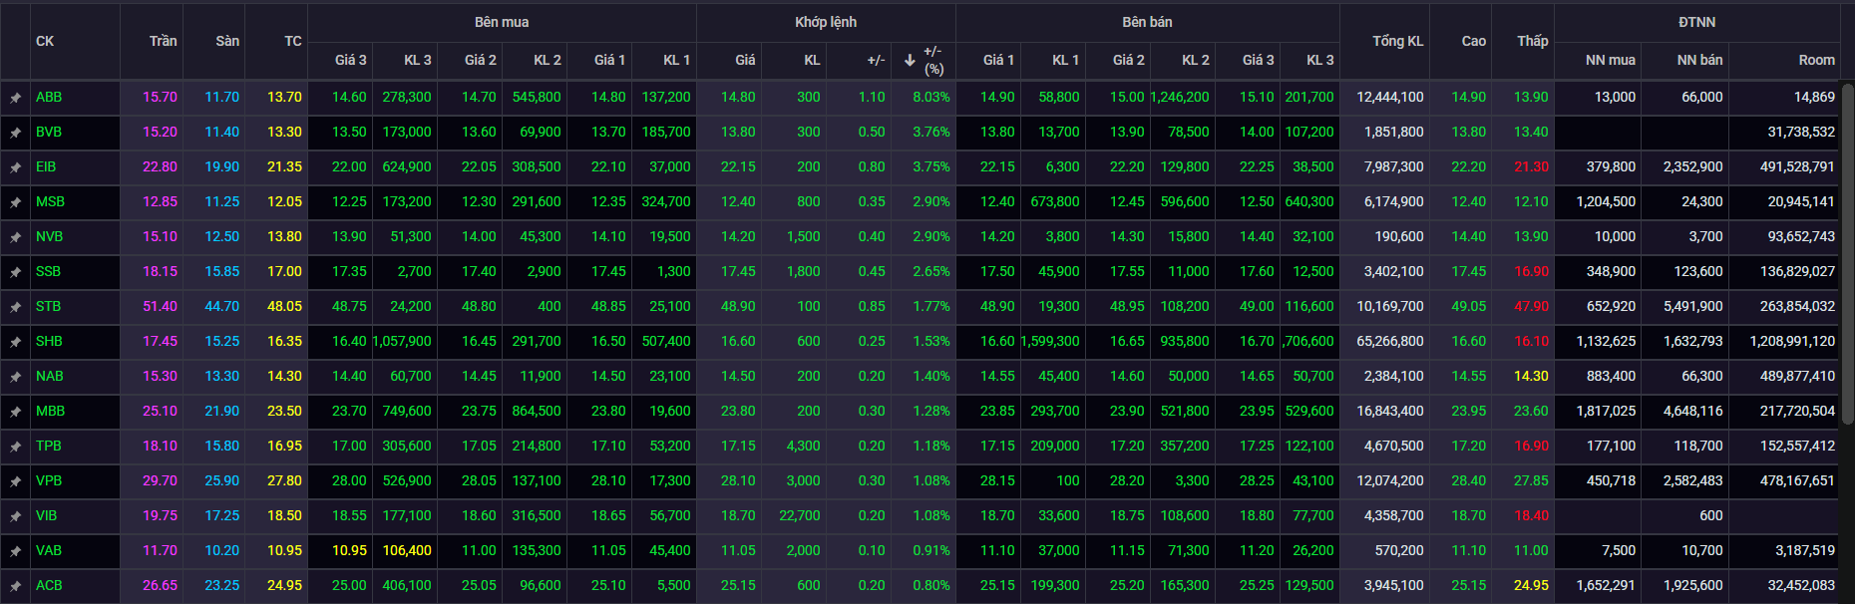
Task: Pin the ABB stock row
Action: [x=15, y=98]
